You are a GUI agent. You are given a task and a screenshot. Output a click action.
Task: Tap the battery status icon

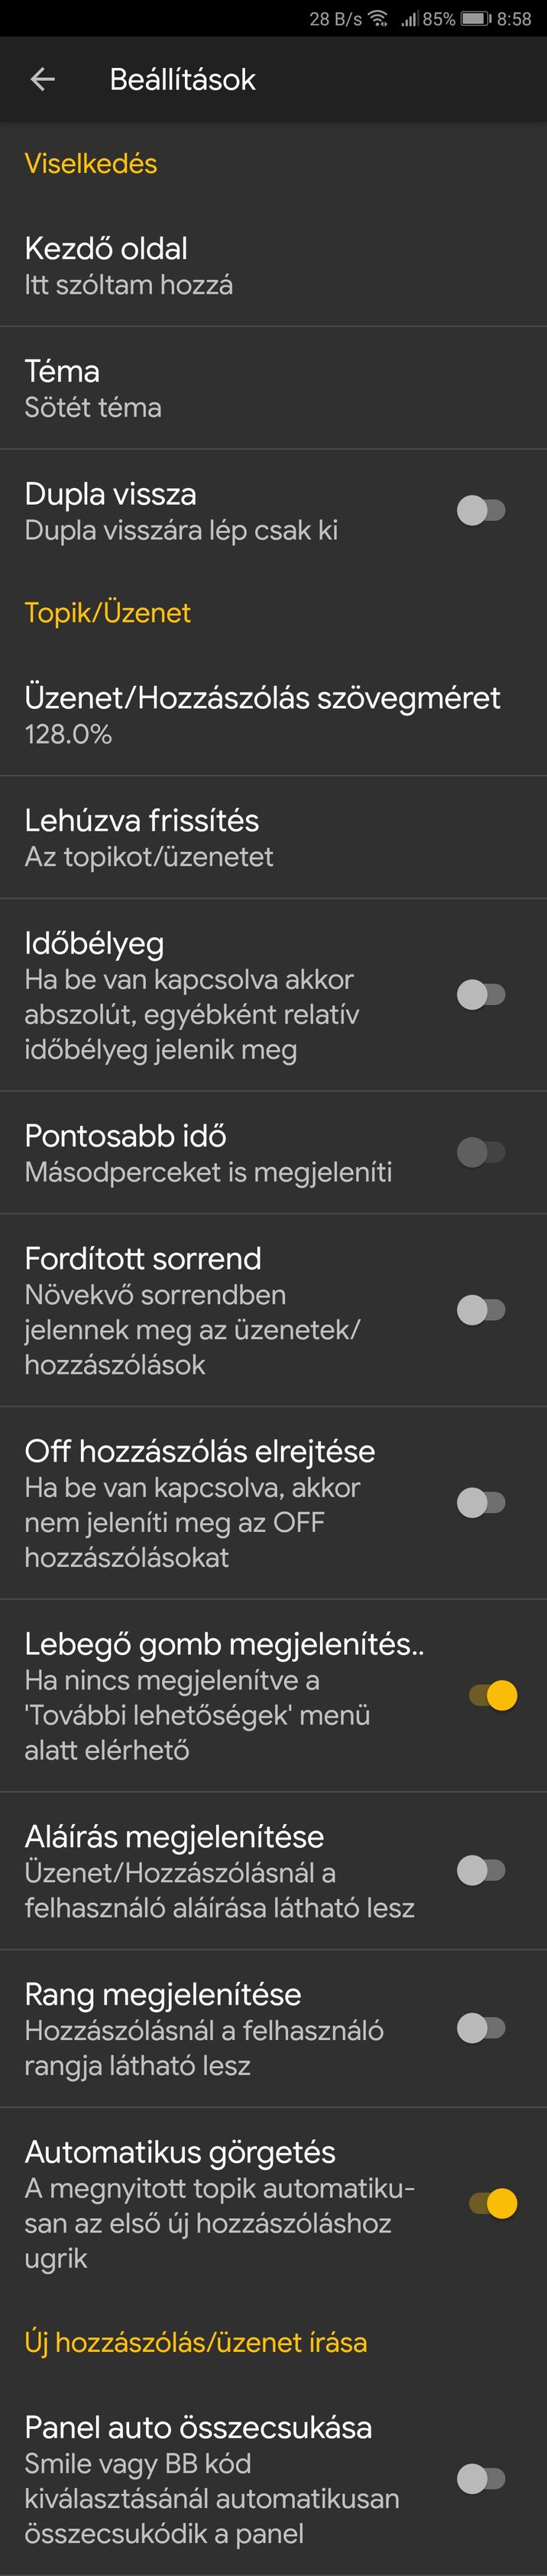coord(475,18)
